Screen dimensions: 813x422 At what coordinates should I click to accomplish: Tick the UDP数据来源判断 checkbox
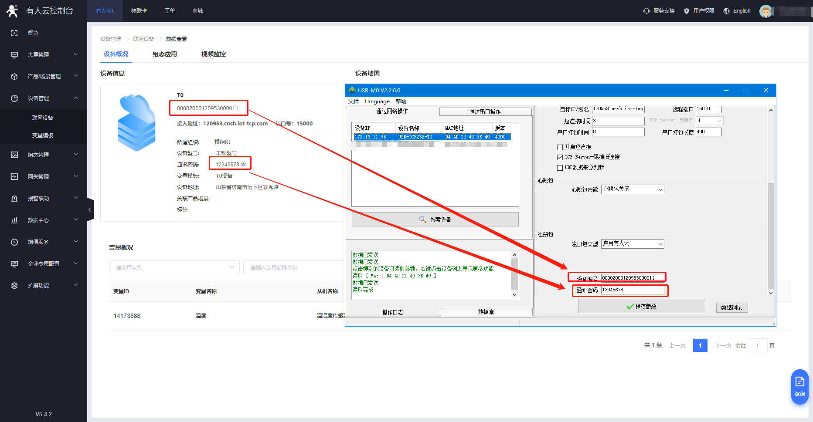(x=560, y=168)
